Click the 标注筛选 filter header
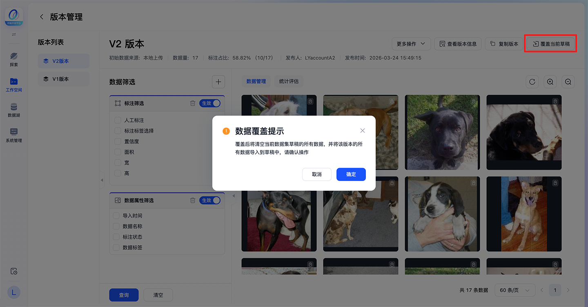Image resolution: width=588 pixels, height=307 pixels. pos(167,104)
